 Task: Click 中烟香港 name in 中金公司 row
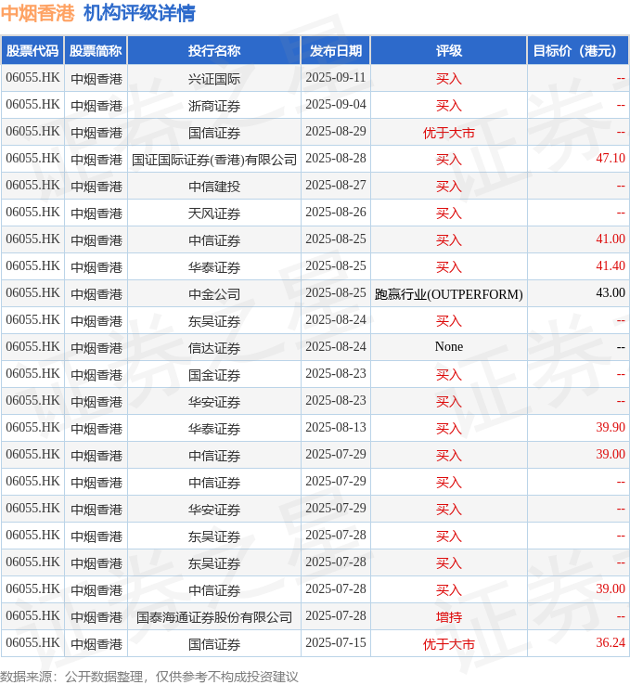coord(96,294)
